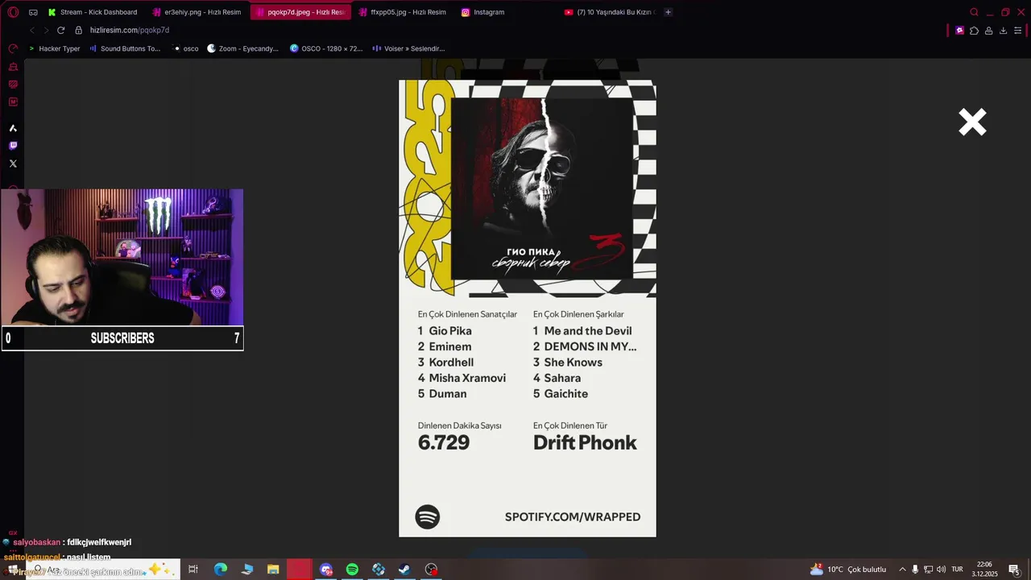Click the artist name Kordhell
The height and width of the screenshot is (580, 1031).
(x=451, y=362)
